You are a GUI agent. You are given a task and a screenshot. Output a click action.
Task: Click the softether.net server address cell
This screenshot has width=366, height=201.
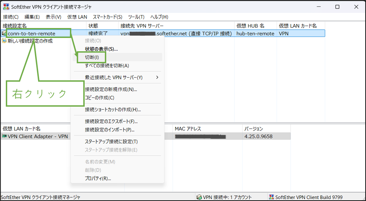[x=176, y=33]
